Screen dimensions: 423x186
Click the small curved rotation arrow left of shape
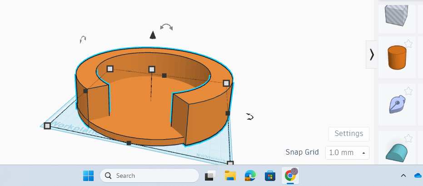pyautogui.click(x=83, y=40)
